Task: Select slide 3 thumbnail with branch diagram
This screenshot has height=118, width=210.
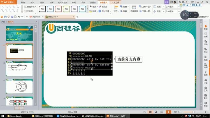Action: click(19, 69)
